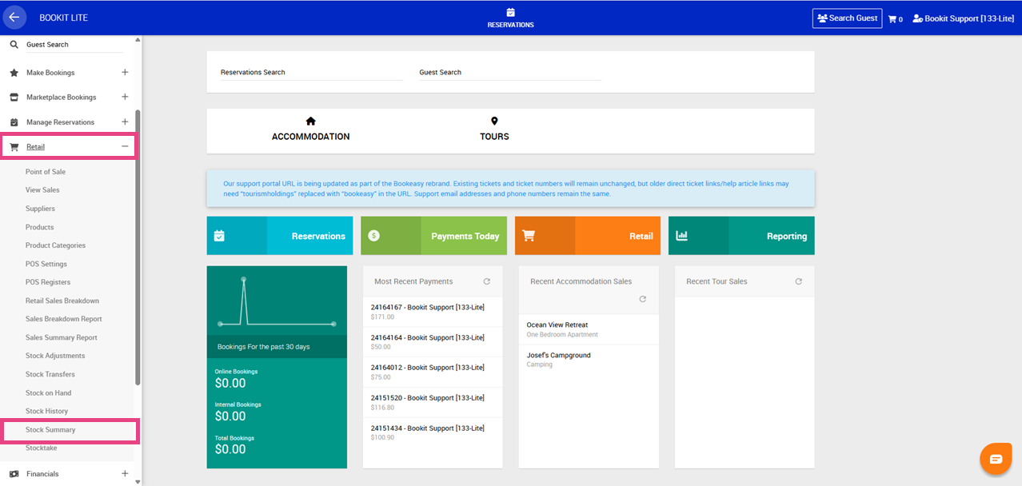Select Stock on Hand
Screen dimensions: 1022x486
(48, 392)
